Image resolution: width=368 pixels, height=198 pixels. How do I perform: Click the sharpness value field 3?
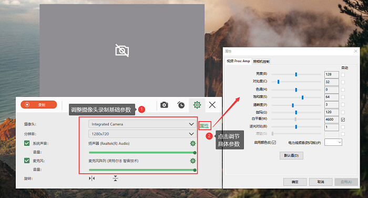(332, 105)
